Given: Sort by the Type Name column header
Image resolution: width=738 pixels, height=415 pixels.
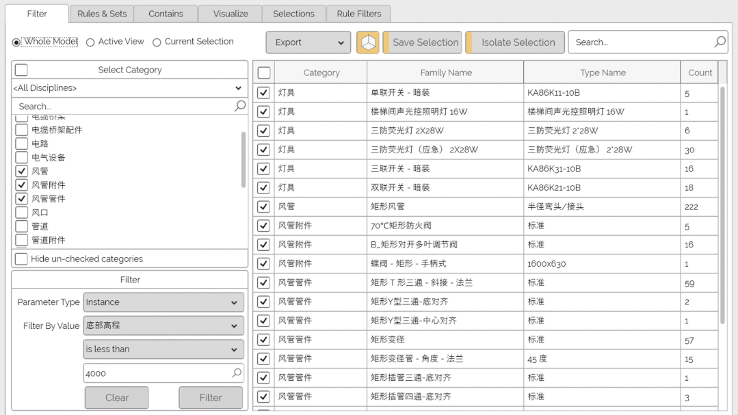Looking at the screenshot, I should coord(603,72).
